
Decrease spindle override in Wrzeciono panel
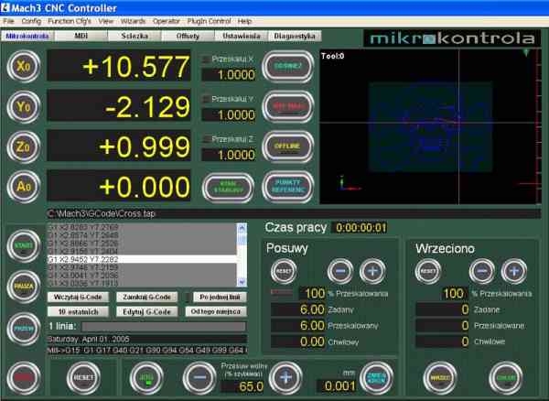tap(482, 271)
